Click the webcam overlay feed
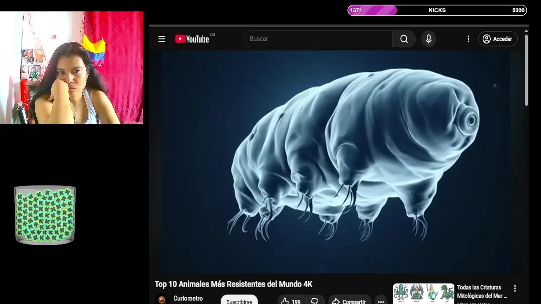The height and width of the screenshot is (304, 541). click(71, 68)
